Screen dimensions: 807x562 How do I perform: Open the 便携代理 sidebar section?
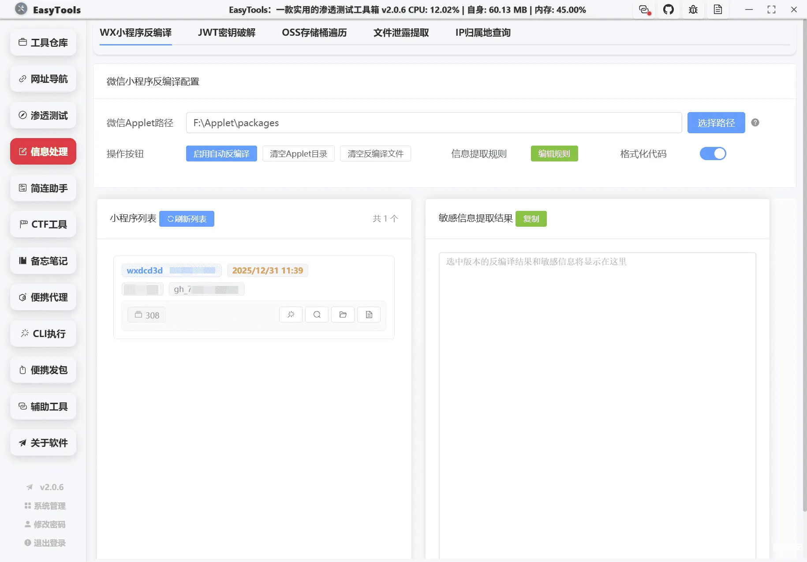43,297
